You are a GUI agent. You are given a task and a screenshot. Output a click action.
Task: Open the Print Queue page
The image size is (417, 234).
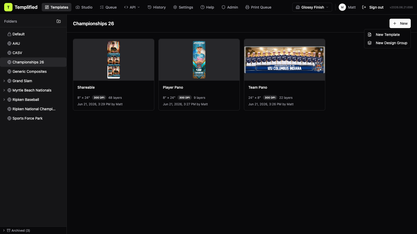tap(258, 7)
